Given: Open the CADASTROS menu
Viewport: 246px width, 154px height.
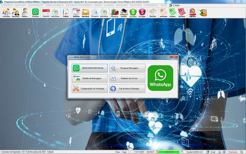Looking at the screenshot, I should 7,5.
